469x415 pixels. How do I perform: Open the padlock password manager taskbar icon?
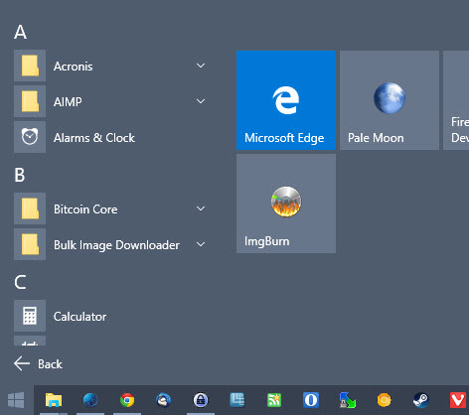coord(201,400)
